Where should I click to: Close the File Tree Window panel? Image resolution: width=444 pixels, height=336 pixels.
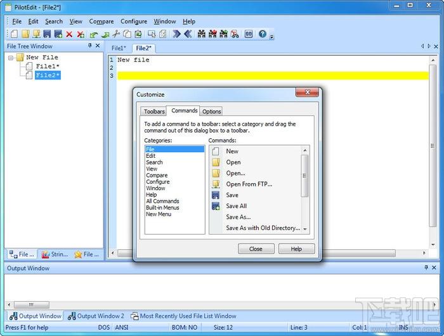point(98,46)
